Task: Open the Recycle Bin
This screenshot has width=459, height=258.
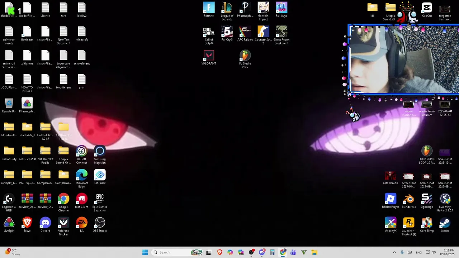Action: point(9,105)
